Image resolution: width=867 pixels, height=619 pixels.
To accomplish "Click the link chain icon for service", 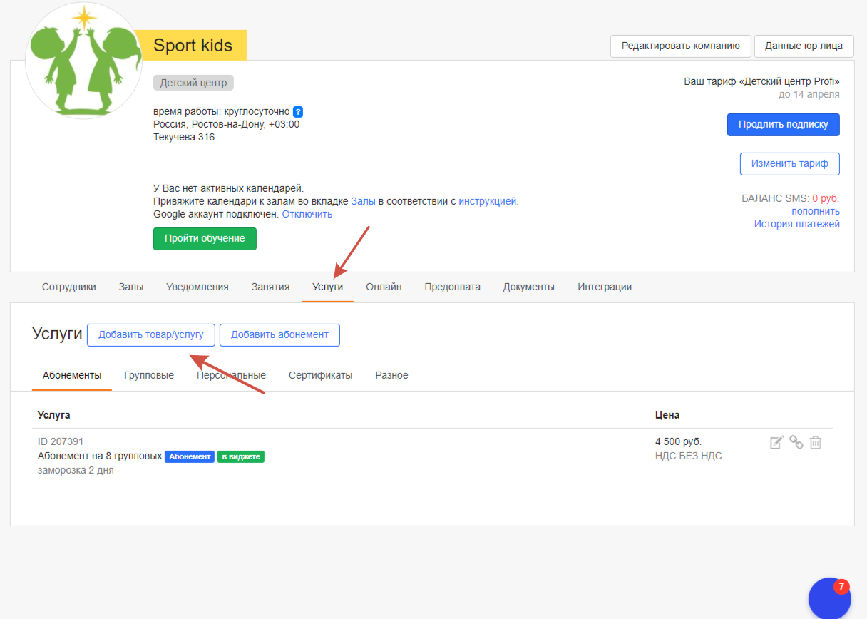I will [x=796, y=442].
